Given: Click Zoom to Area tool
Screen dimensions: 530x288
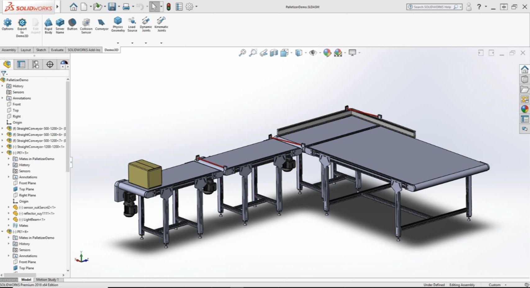Looking at the screenshot, I should [x=253, y=53].
